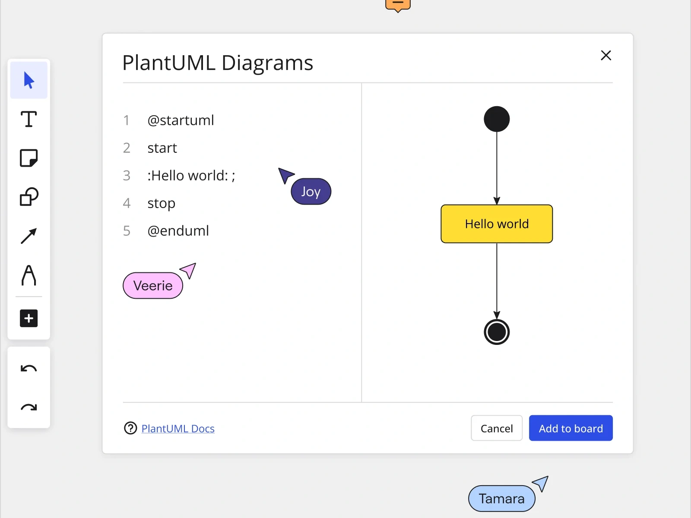Select the stop line in the code editor
Viewport: 691px width, 518px height.
click(161, 203)
